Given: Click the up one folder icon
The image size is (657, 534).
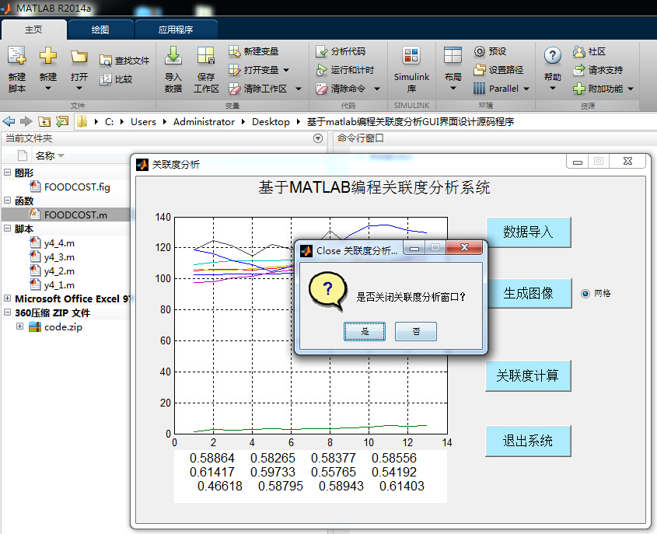Looking at the screenshot, I should pyautogui.click(x=44, y=121).
